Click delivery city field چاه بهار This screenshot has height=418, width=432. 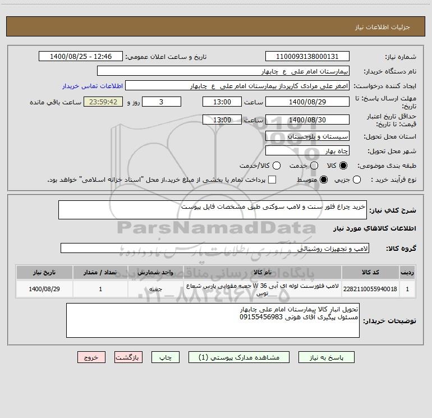click(307, 150)
